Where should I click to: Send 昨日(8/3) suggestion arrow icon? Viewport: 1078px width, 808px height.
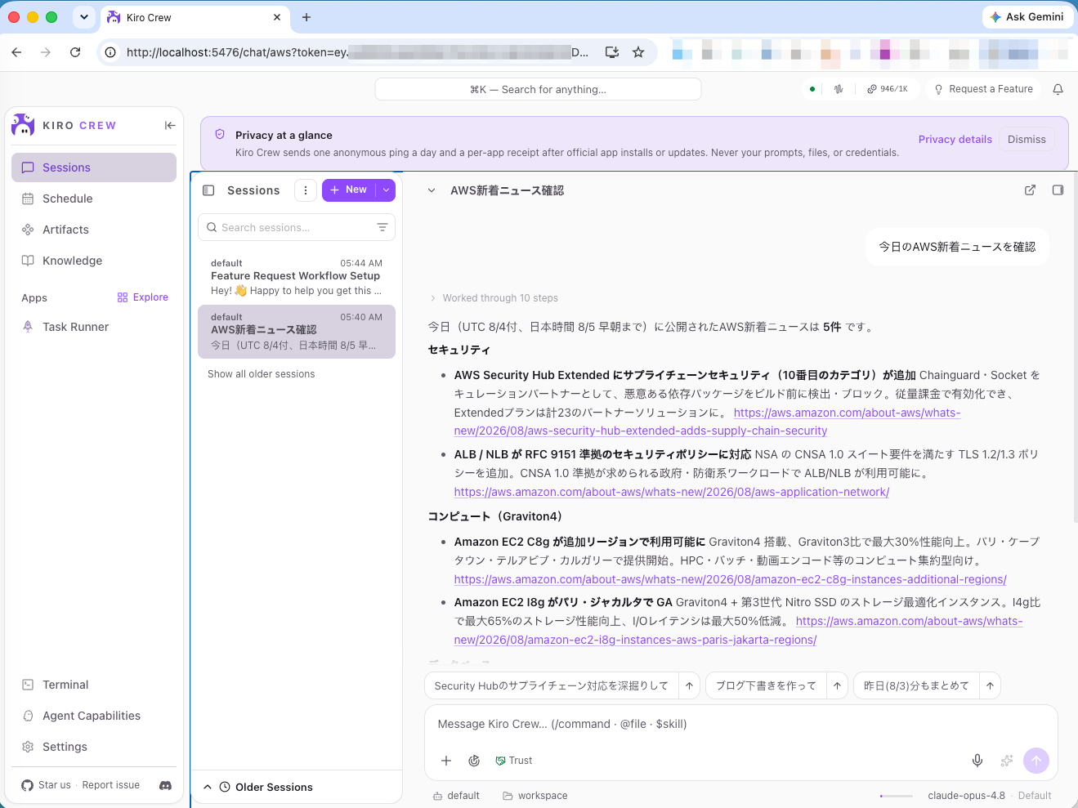990,685
